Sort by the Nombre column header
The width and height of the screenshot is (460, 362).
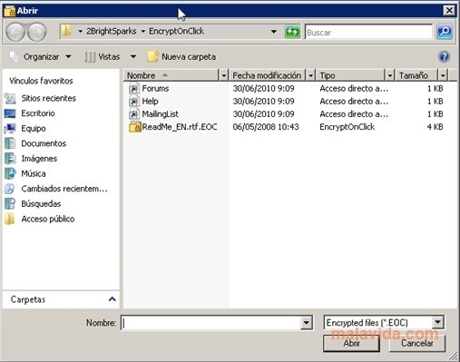click(x=171, y=75)
